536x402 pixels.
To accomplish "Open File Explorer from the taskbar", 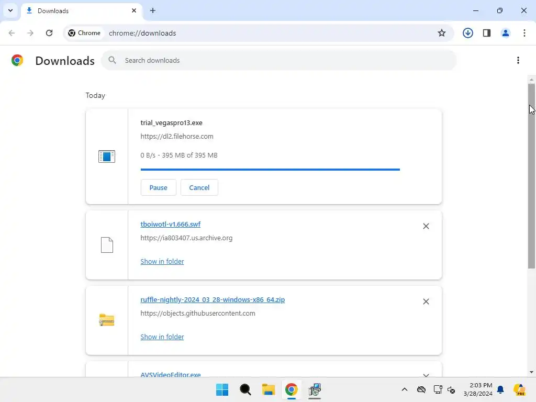I will [x=269, y=389].
